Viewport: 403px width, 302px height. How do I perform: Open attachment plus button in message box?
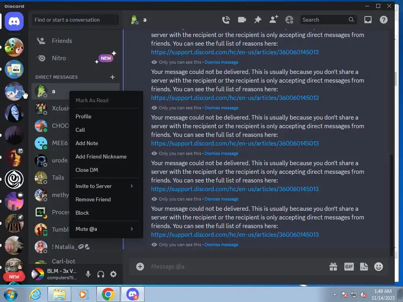coord(140,267)
